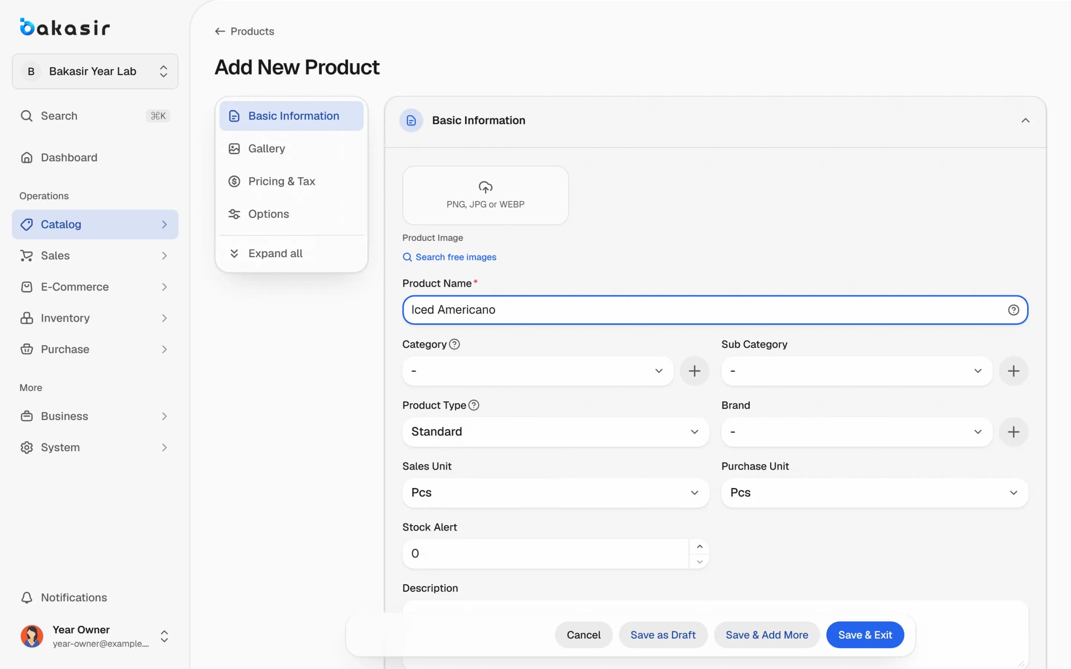Click the Category help icon
The height and width of the screenshot is (669, 1071).
coord(454,344)
